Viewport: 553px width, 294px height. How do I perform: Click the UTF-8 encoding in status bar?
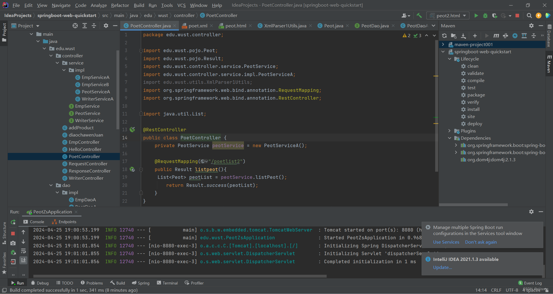[512, 290]
